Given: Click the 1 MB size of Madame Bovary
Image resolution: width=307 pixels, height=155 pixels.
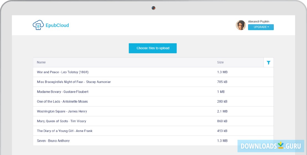Looking at the screenshot, I should tap(221, 92).
